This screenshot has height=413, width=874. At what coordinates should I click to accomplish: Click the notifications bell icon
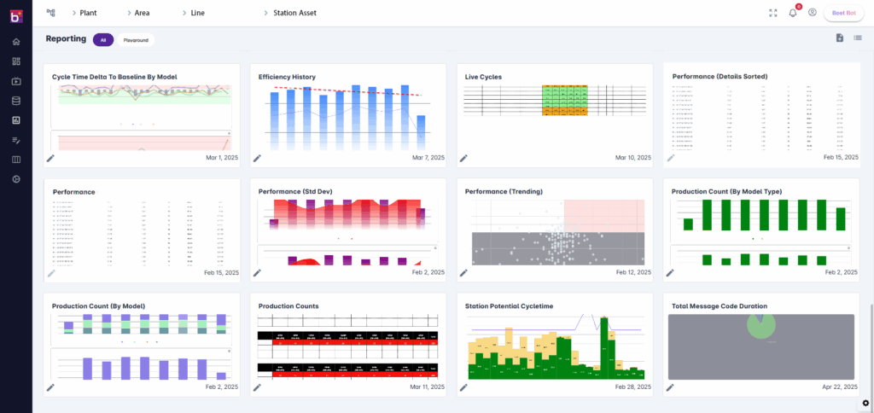pos(792,13)
